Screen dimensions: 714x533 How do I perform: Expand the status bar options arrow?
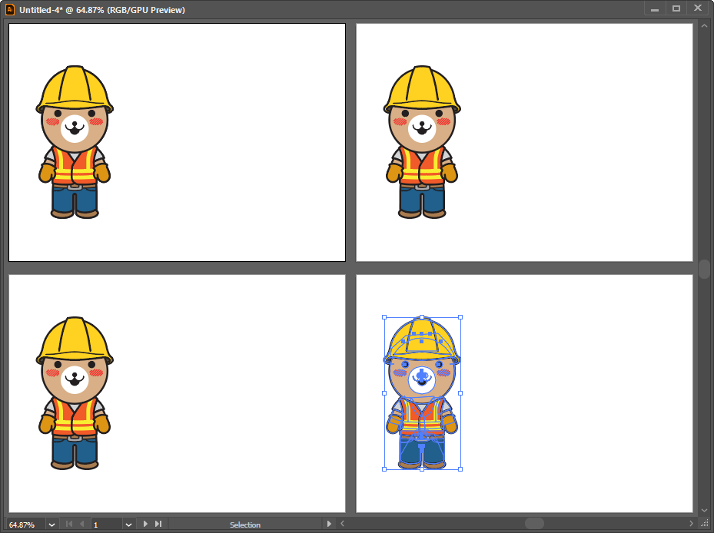pyautogui.click(x=329, y=525)
